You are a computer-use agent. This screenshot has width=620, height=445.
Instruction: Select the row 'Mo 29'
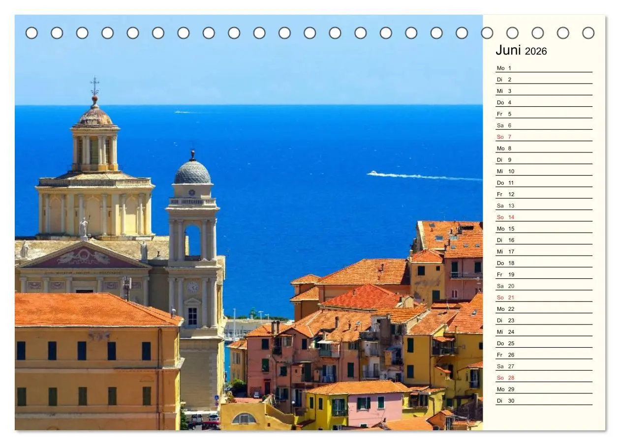point(544,389)
